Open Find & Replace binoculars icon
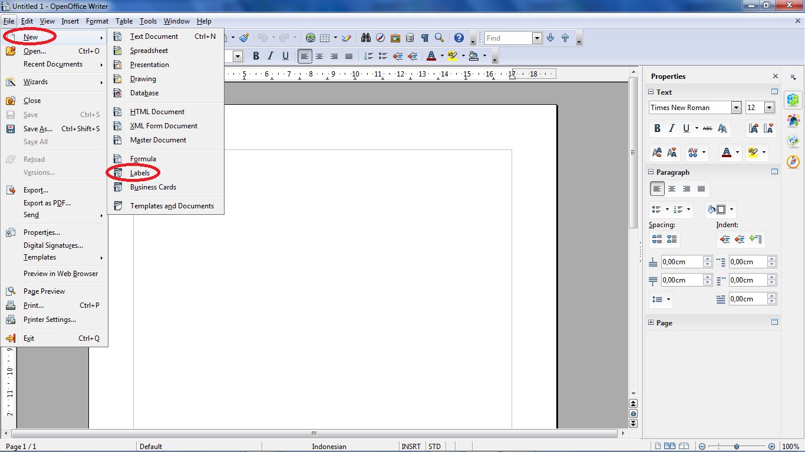Viewport: 805px width, 452px height. coord(366,38)
